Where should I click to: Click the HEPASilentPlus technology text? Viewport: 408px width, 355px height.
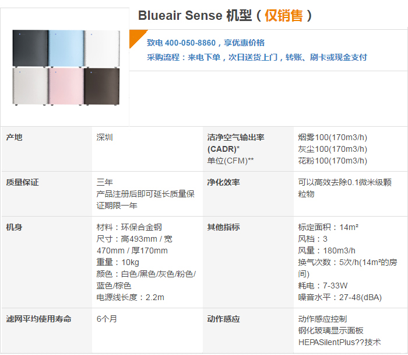340,342
